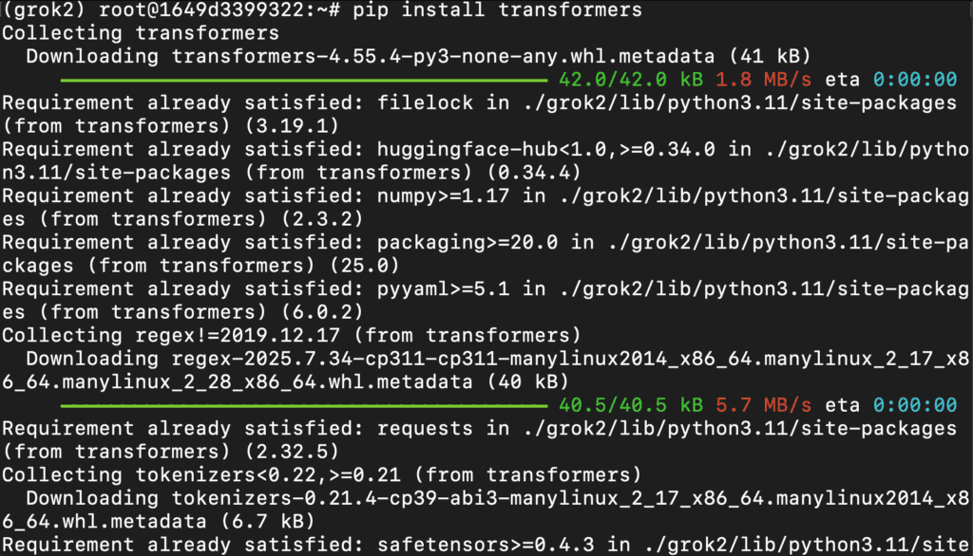Click the 'Collecting transformers' line

[x=141, y=33]
